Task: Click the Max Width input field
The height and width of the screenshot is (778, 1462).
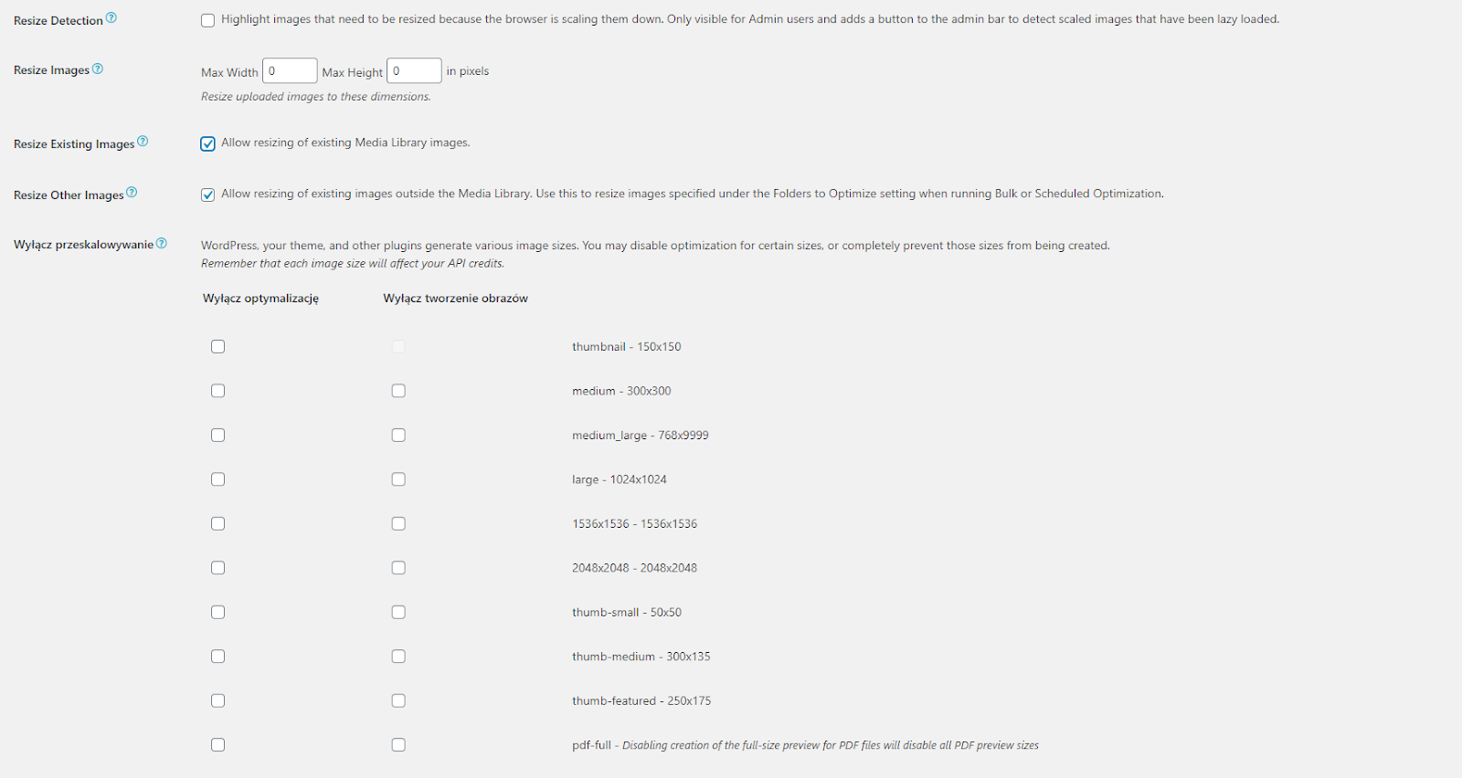Action: tap(290, 71)
